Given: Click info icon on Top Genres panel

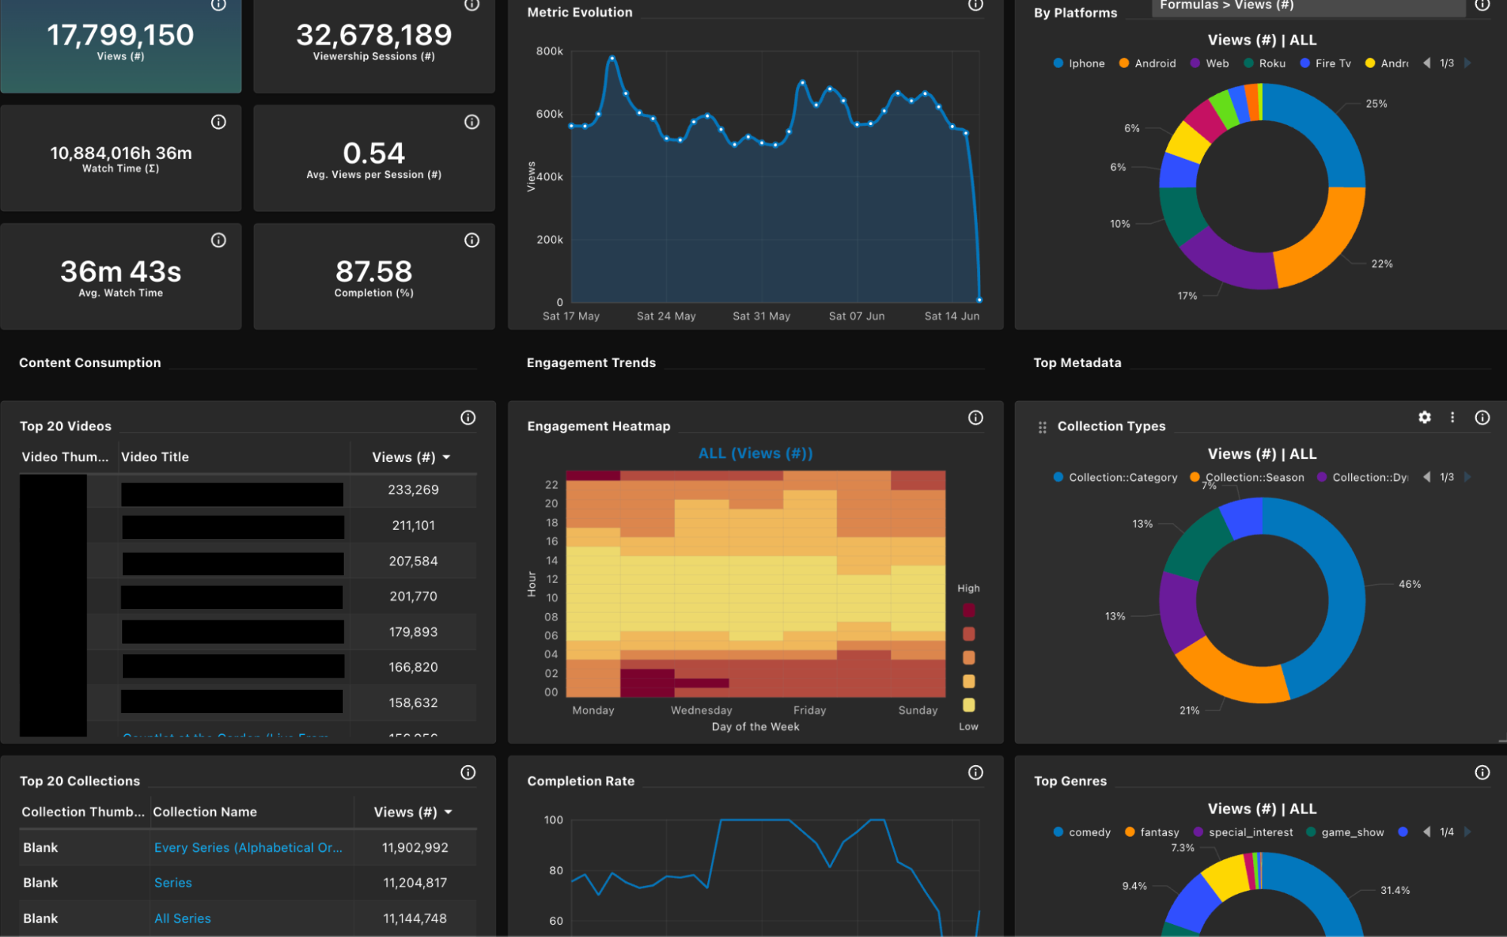Looking at the screenshot, I should (1481, 773).
